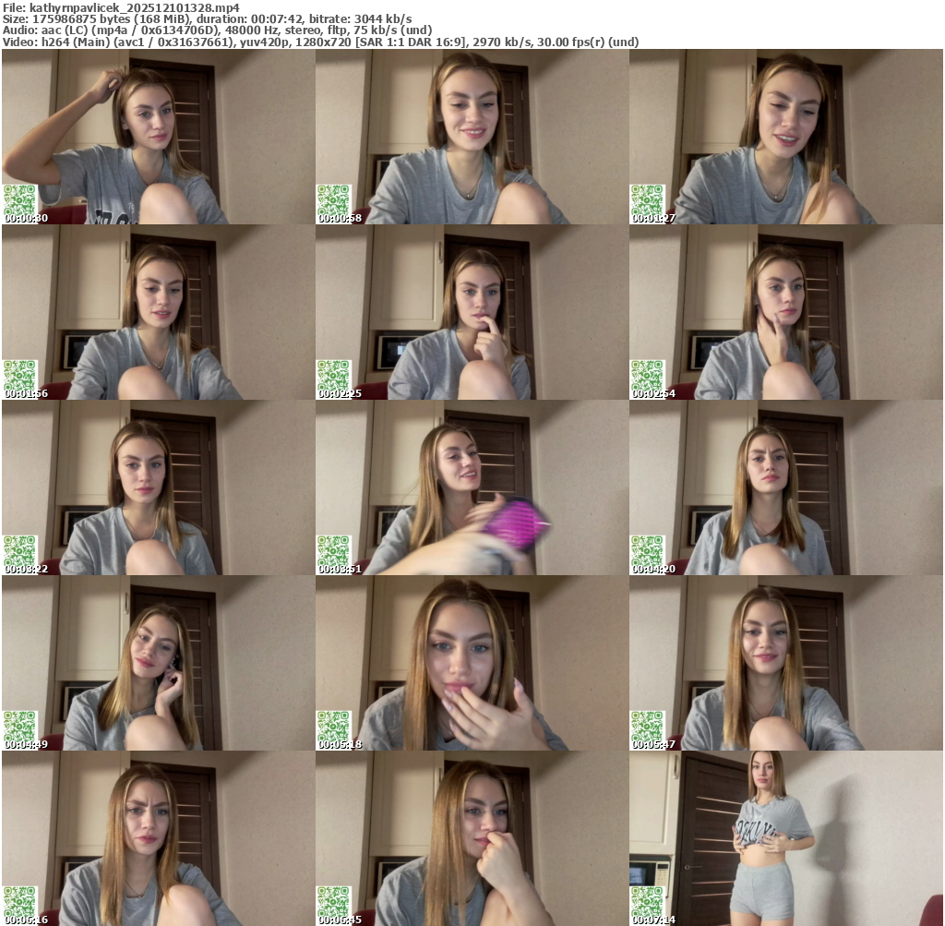945x926 pixels.
Task: Choose the thumbnail at 00:04:20
Action: click(x=786, y=487)
